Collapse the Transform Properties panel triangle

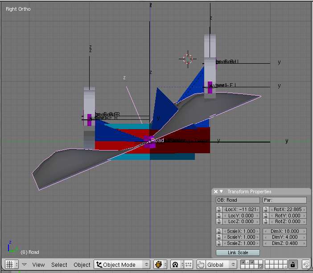point(221,191)
